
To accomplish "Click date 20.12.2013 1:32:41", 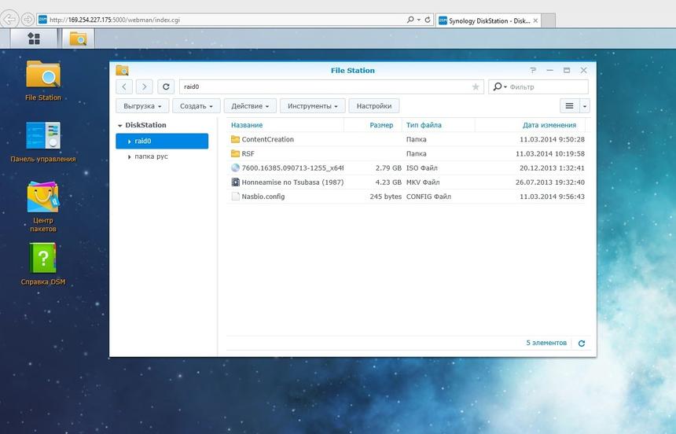I will pos(552,167).
